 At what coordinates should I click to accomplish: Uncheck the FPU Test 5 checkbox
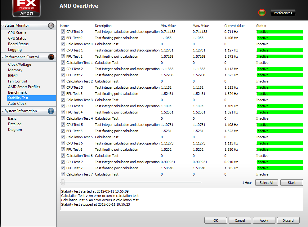63,131
